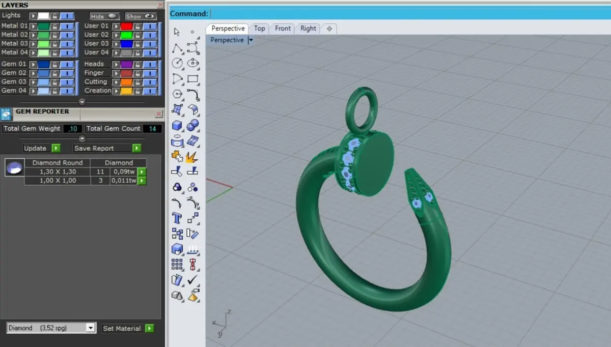This screenshot has height=347, width=611.
Task: Close the Gem Reporter panel
Action: [x=158, y=114]
